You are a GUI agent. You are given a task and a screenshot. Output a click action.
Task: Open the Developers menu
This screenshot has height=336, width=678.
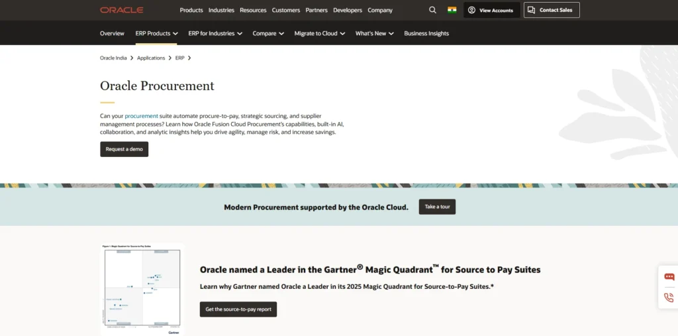point(348,10)
